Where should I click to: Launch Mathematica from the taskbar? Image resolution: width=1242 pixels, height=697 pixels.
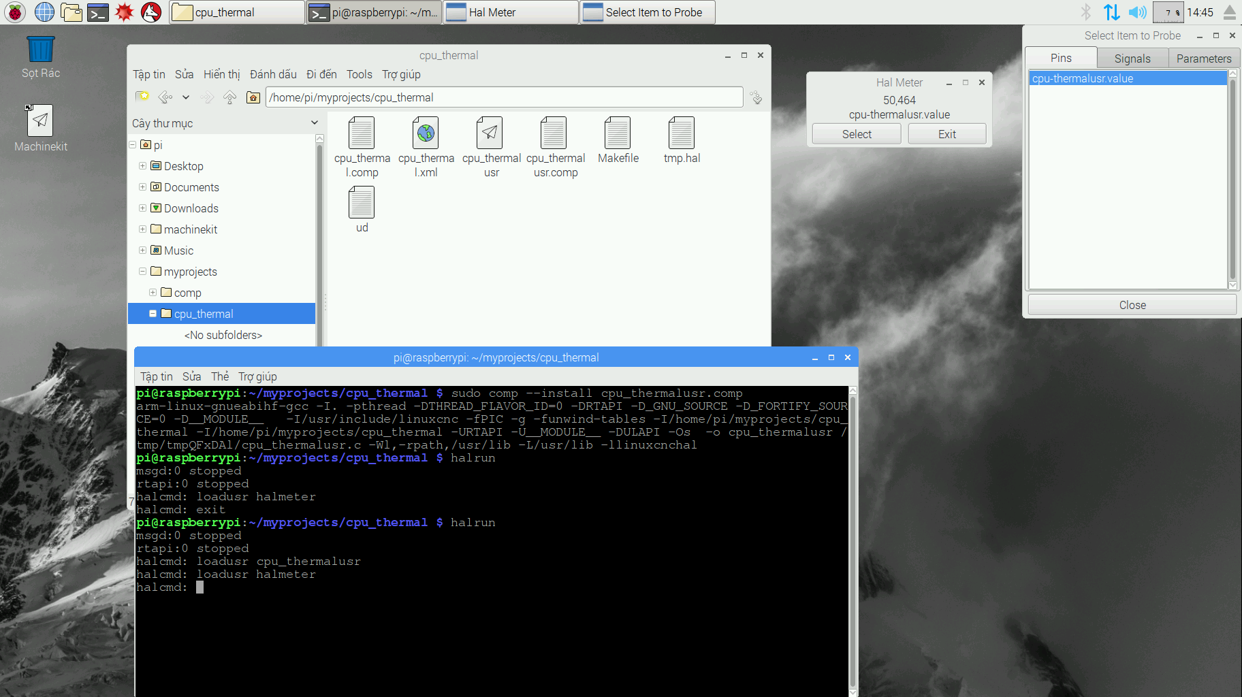click(x=125, y=12)
